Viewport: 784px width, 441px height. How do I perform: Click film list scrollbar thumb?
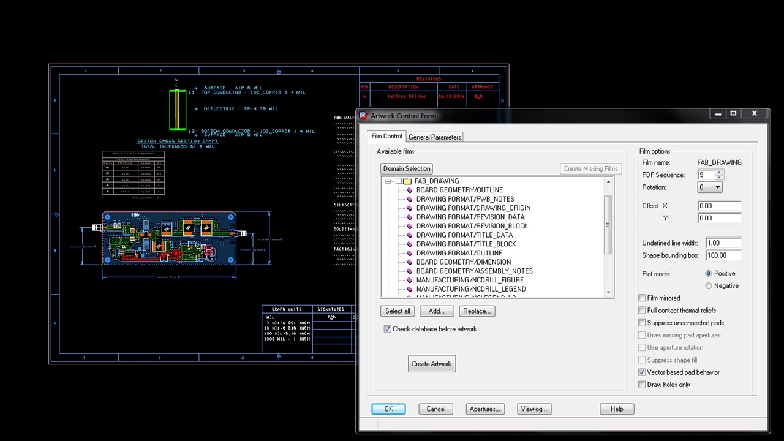609,225
